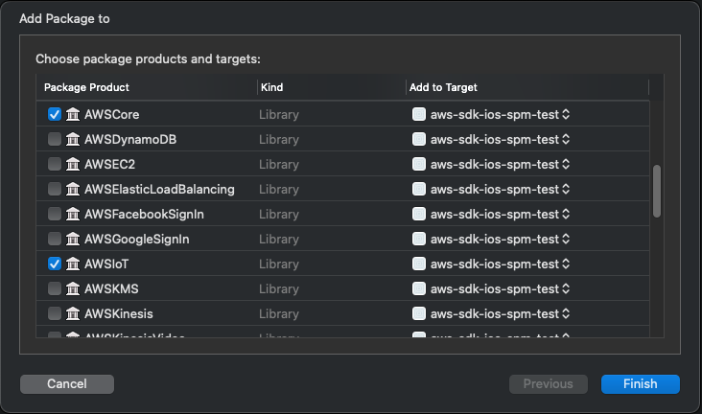702x414 pixels.
Task: Select the AWSDynamoDB product name
Action: tap(130, 139)
